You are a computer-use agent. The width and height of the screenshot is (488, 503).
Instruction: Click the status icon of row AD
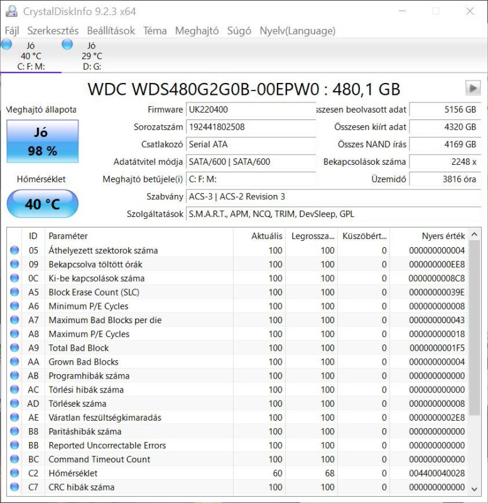click(x=14, y=403)
